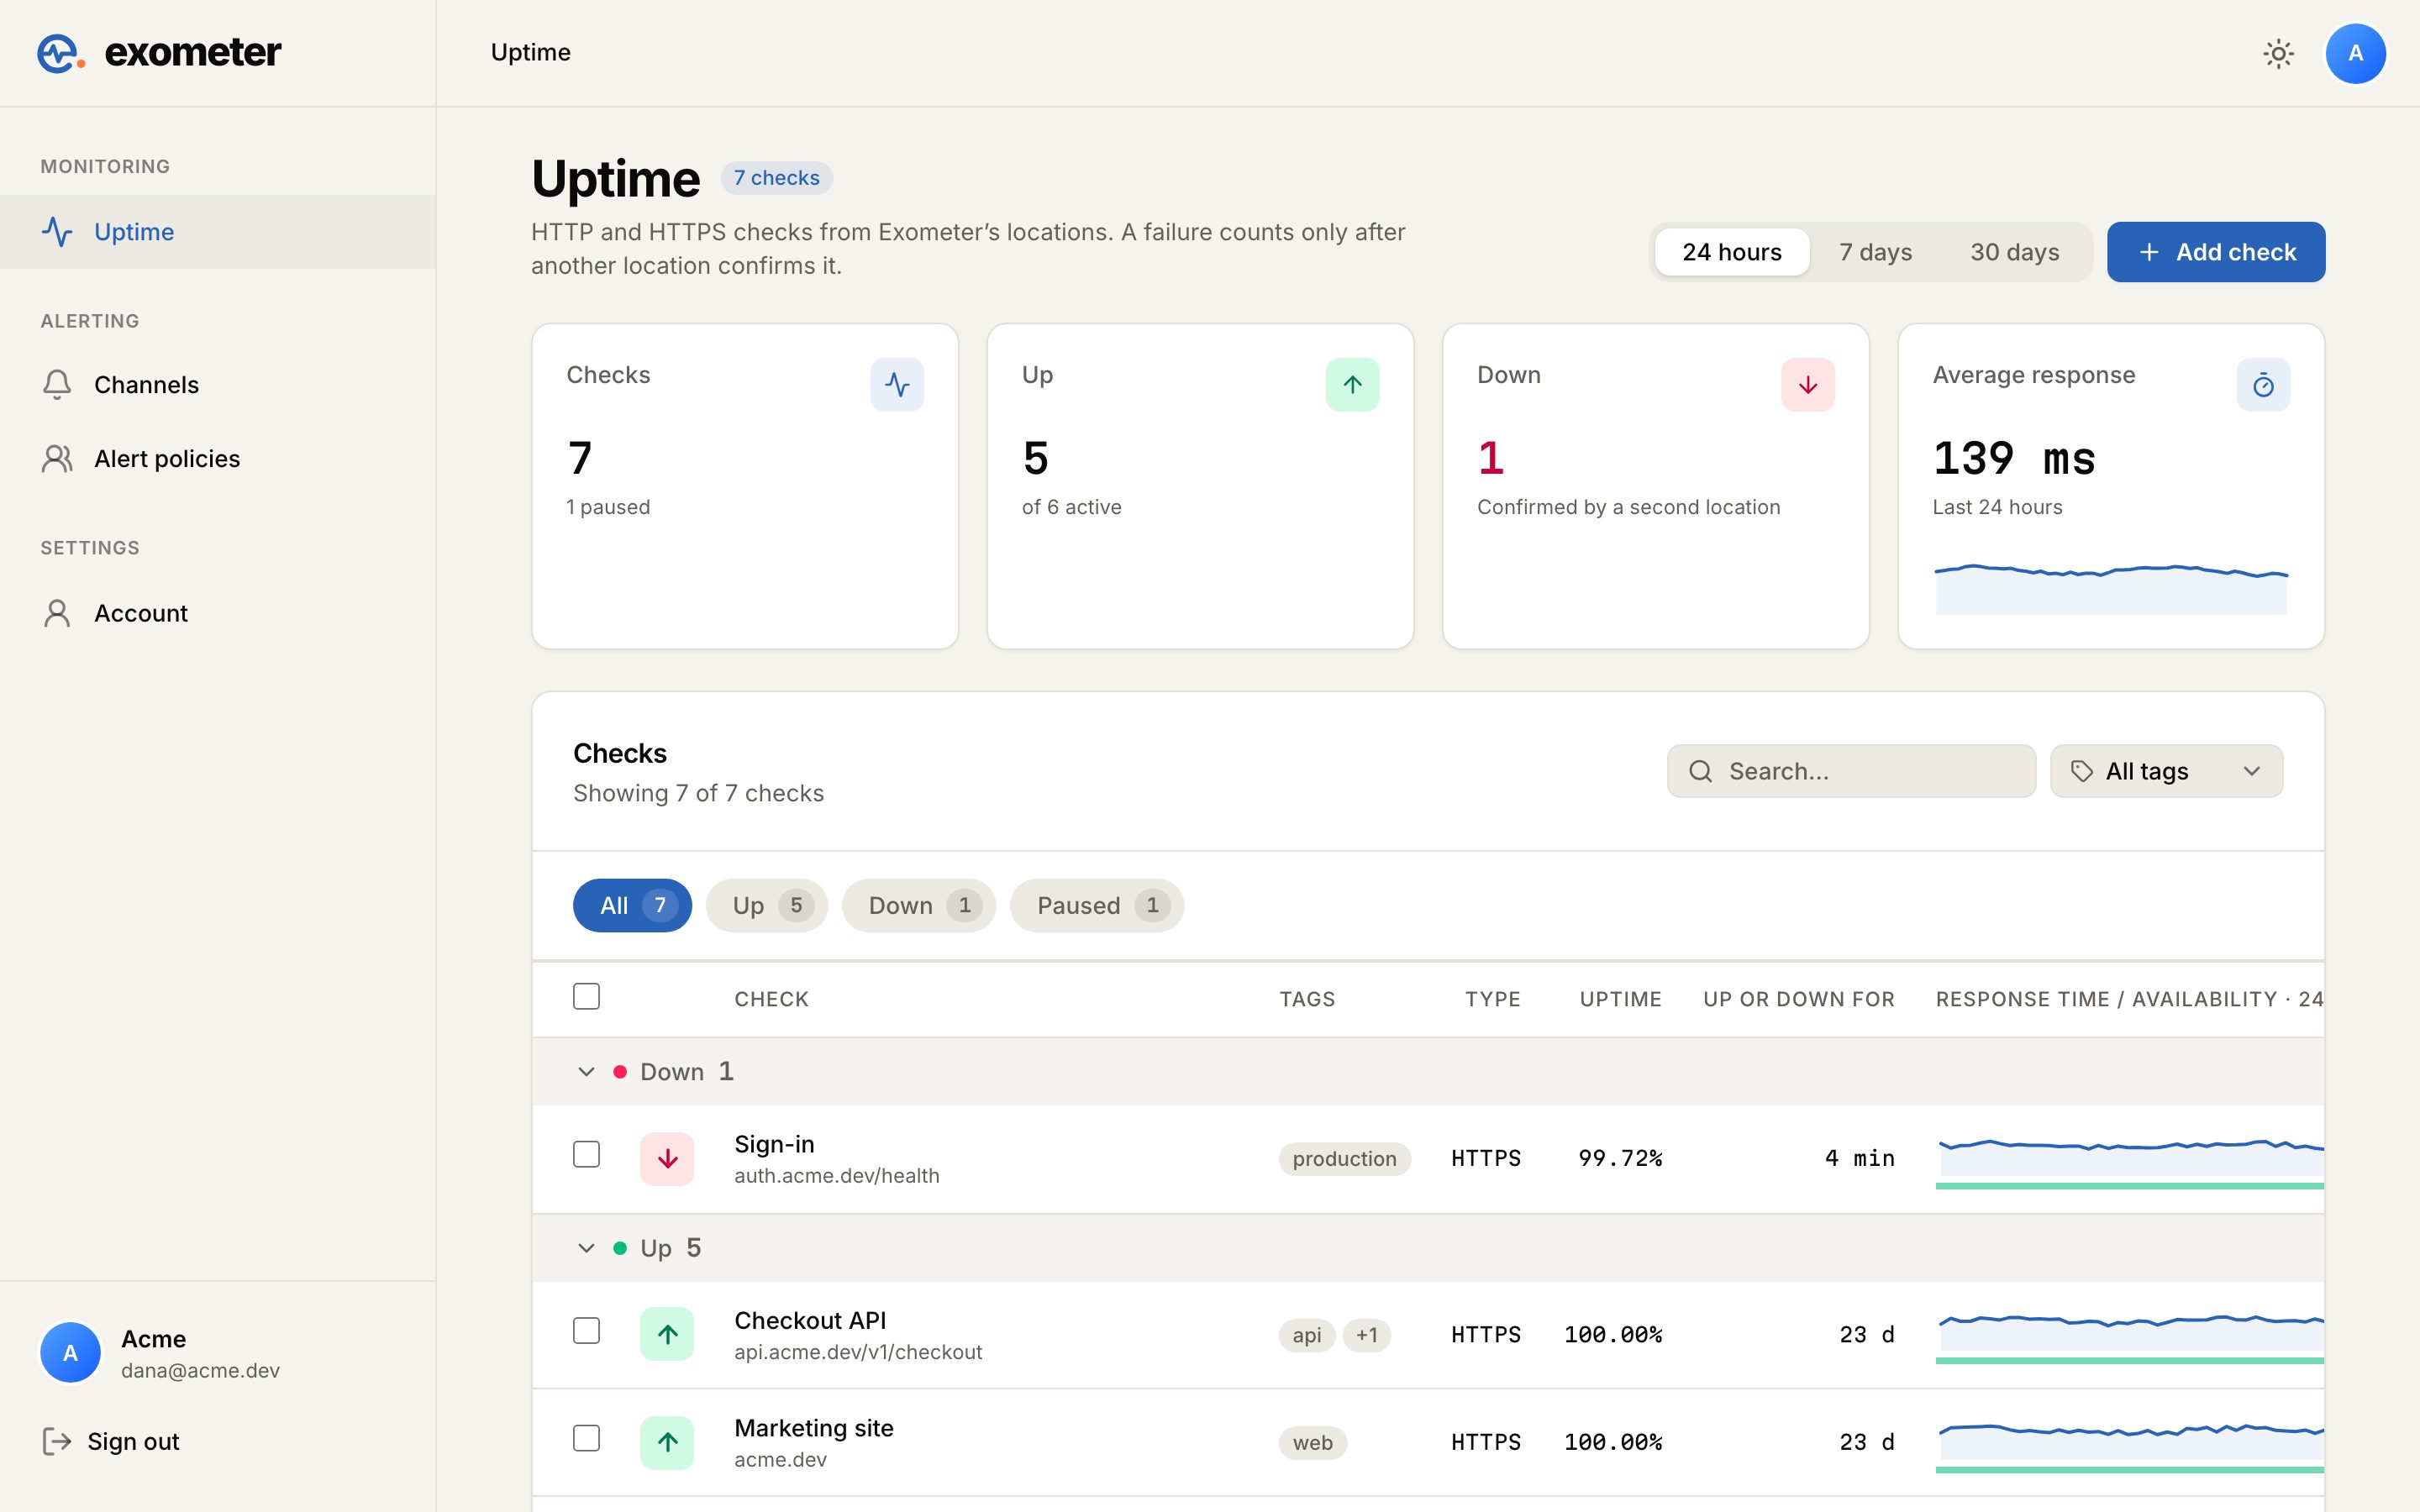Click the exometer logo icon
The height and width of the screenshot is (1512, 2420).
[x=60, y=53]
